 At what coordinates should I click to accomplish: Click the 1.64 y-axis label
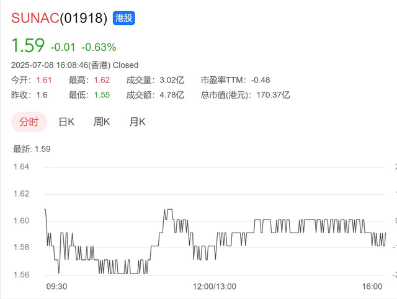[x=21, y=167]
